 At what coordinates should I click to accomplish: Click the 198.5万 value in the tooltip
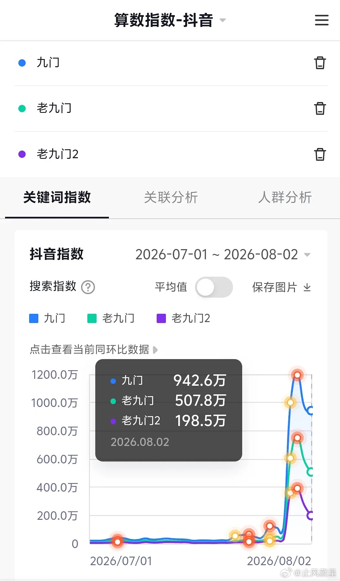pos(200,421)
